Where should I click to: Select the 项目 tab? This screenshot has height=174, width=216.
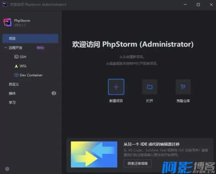(x=30, y=38)
